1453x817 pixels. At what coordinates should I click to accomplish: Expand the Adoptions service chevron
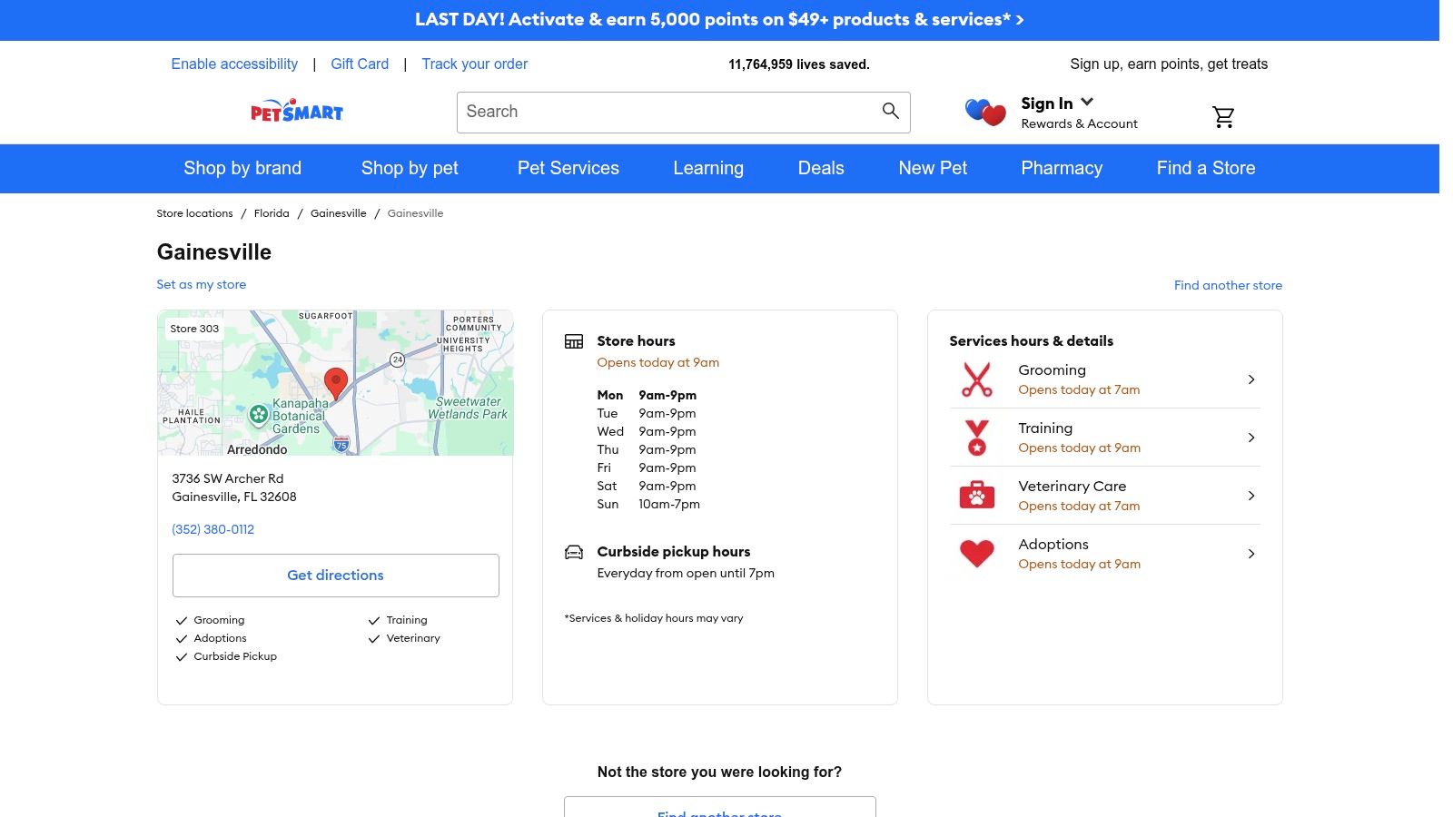(x=1251, y=554)
